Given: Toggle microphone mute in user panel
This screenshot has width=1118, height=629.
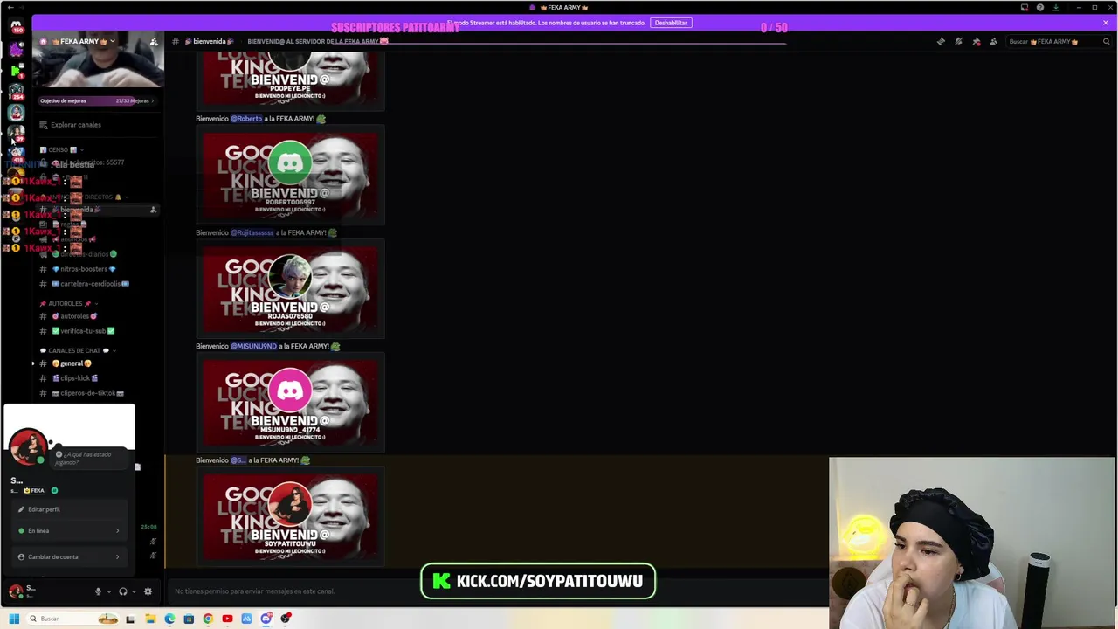Looking at the screenshot, I should click(x=98, y=591).
